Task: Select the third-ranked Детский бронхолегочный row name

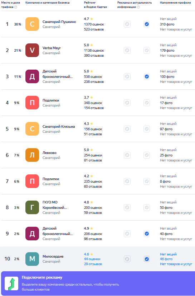Action: (58, 74)
